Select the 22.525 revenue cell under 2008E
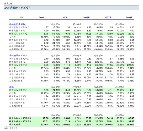Viewport: 143px width, 131px height. click(x=131, y=65)
